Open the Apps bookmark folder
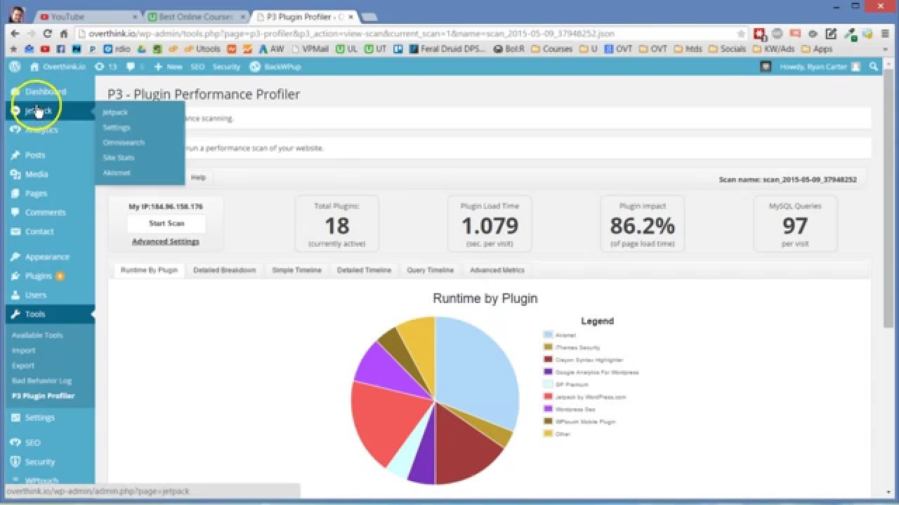The width and height of the screenshot is (899, 505). 817,49
